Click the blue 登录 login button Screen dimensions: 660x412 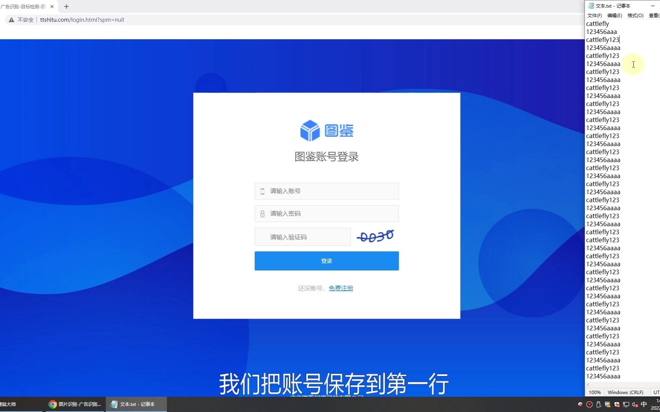pos(327,261)
